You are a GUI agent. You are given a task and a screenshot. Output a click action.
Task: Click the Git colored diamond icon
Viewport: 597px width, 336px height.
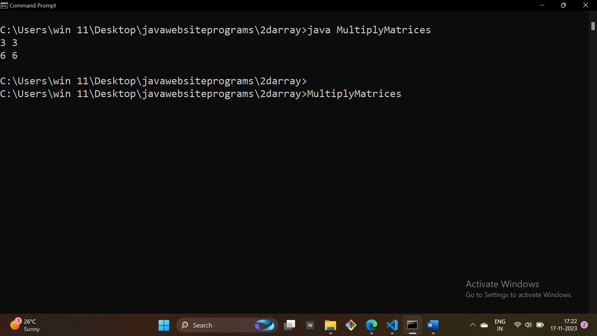351,325
